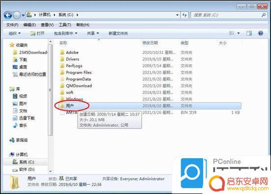Open the 查看(V) menu
This screenshot has height=194, width=271.
(47, 25)
